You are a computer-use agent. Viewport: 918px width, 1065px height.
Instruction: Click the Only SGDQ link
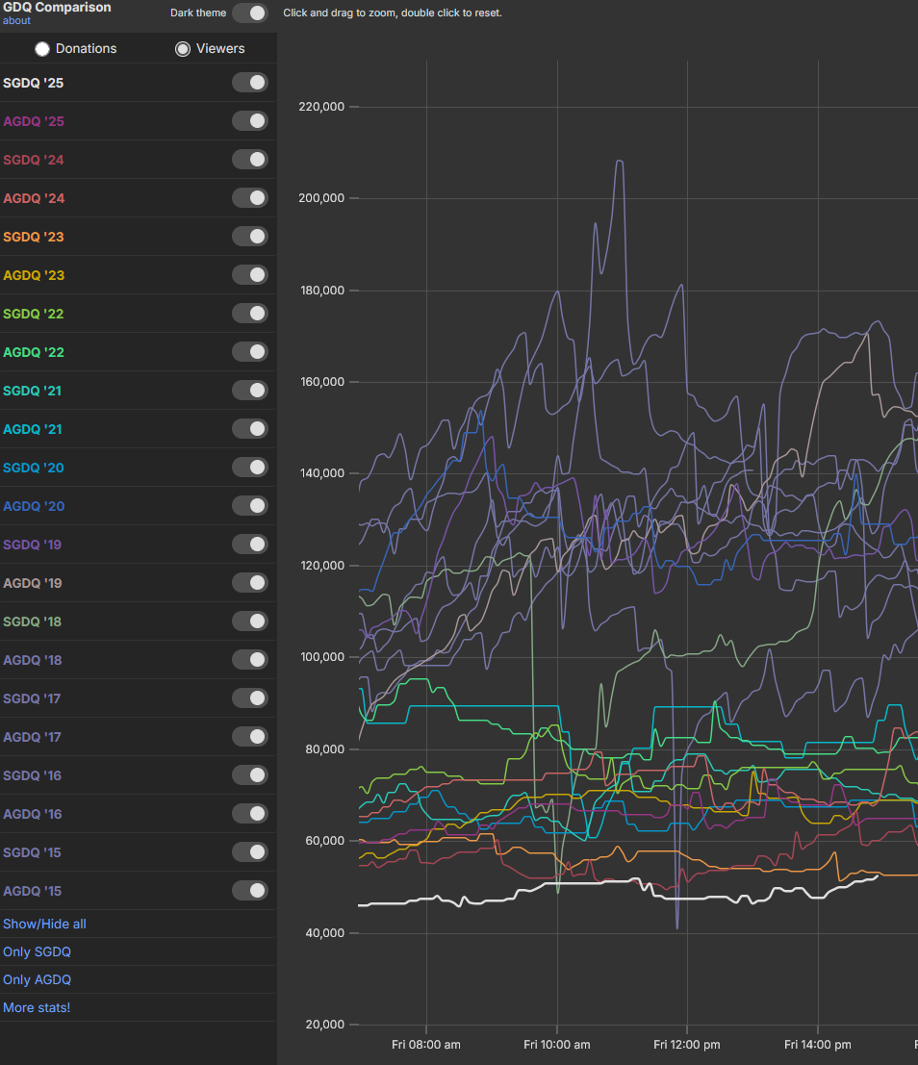[37, 951]
